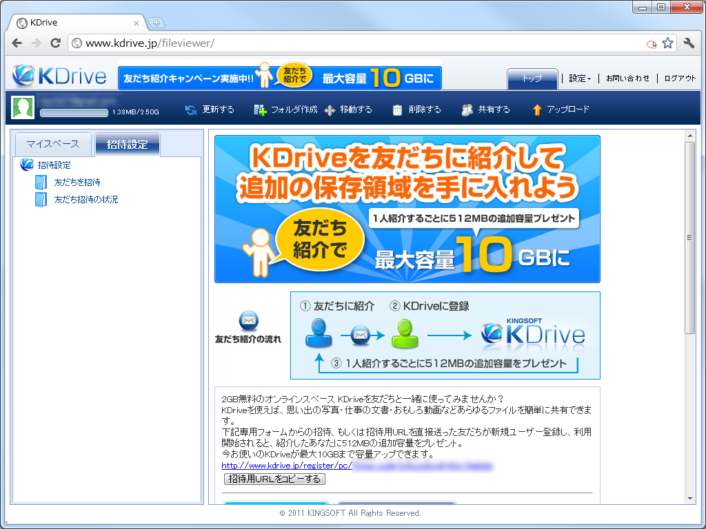Viewport: 706px width, 529px height.
Task: Check the storage usage progress bar
Action: point(72,114)
